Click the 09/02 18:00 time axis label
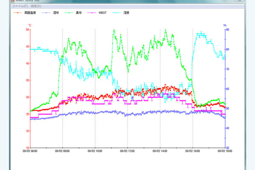255x170 pixels. pyautogui.click(x=225, y=151)
